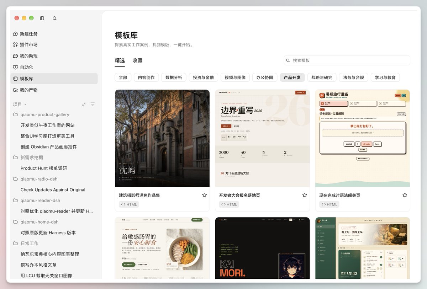Screen dimensions: 427x289
Task: Filter templates by 数据分析
Action: [174, 77]
